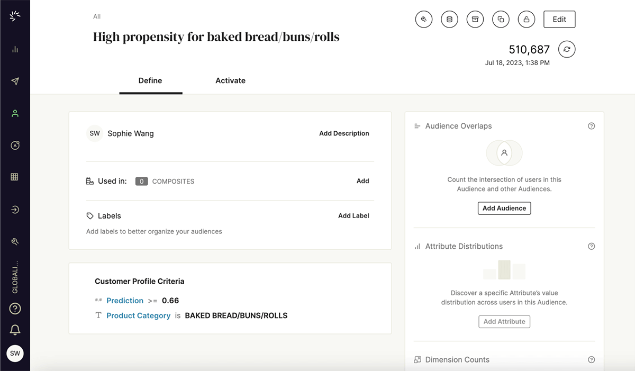Open the bar chart icon in the sidebar

point(15,49)
